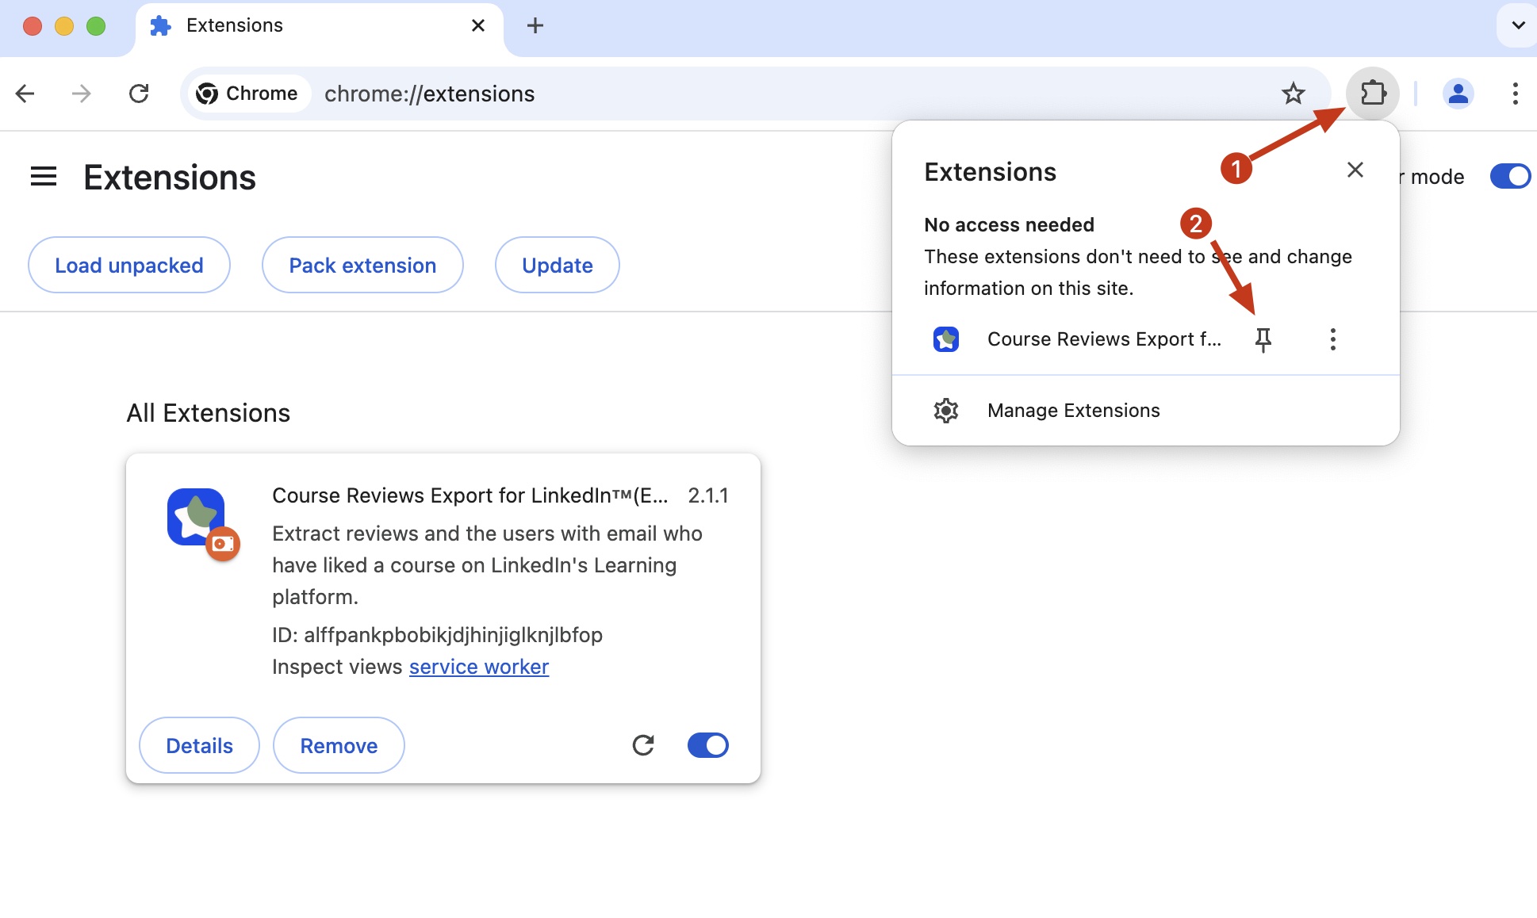Bookmark the page via the star icon

[x=1294, y=94]
